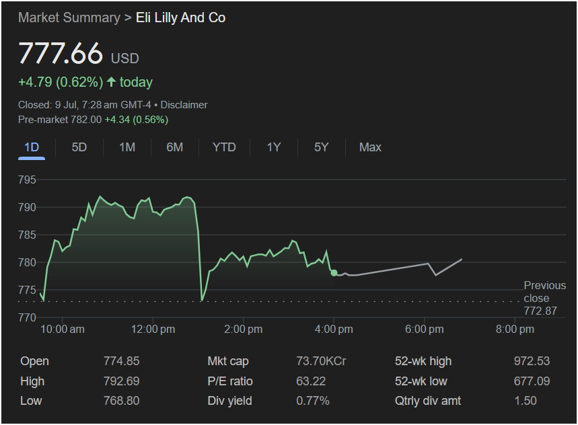Click the Div yield value 0.77%
This screenshot has width=578, height=425.
313,401
